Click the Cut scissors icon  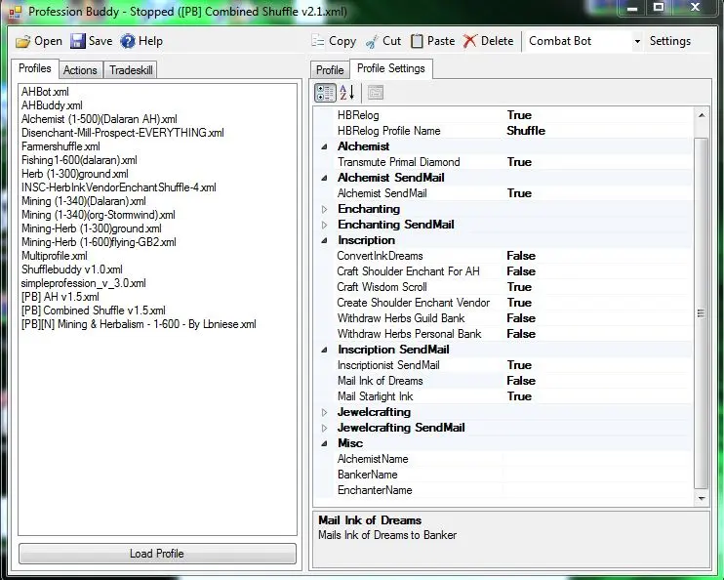(371, 41)
